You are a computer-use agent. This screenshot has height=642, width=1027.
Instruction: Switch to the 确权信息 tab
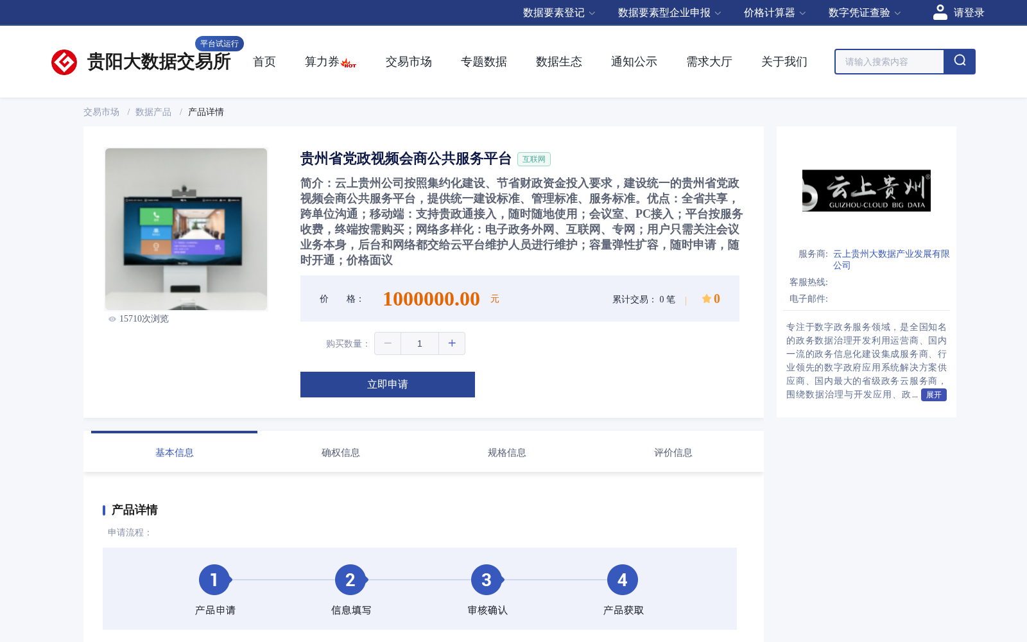[341, 453]
